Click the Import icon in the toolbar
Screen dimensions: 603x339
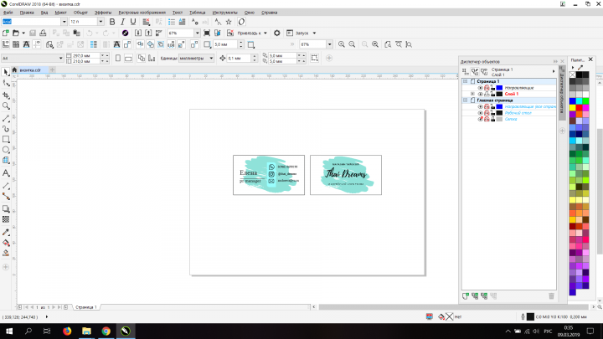[137, 33]
